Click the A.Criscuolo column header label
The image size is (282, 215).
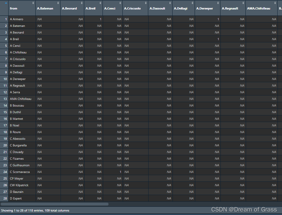point(132,9)
